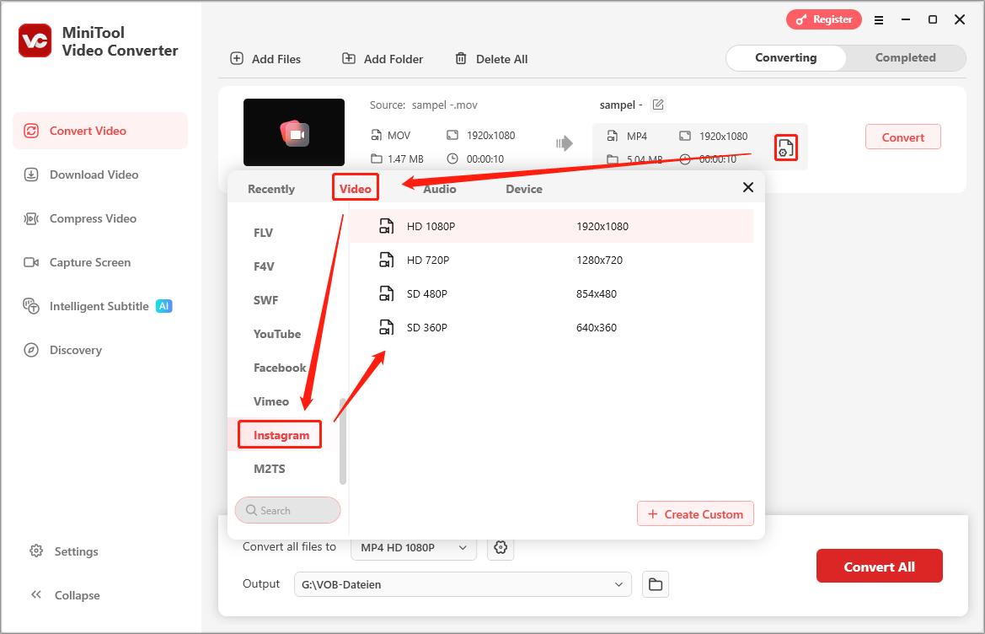Choose F4V in the format list
Image resolution: width=985 pixels, height=634 pixels.
click(264, 266)
